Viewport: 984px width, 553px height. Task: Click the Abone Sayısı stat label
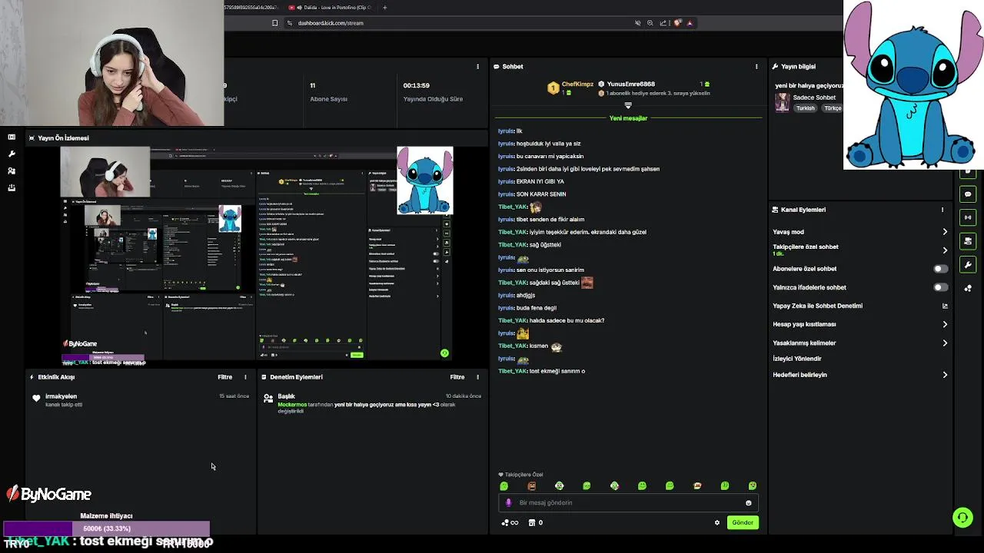coord(328,99)
